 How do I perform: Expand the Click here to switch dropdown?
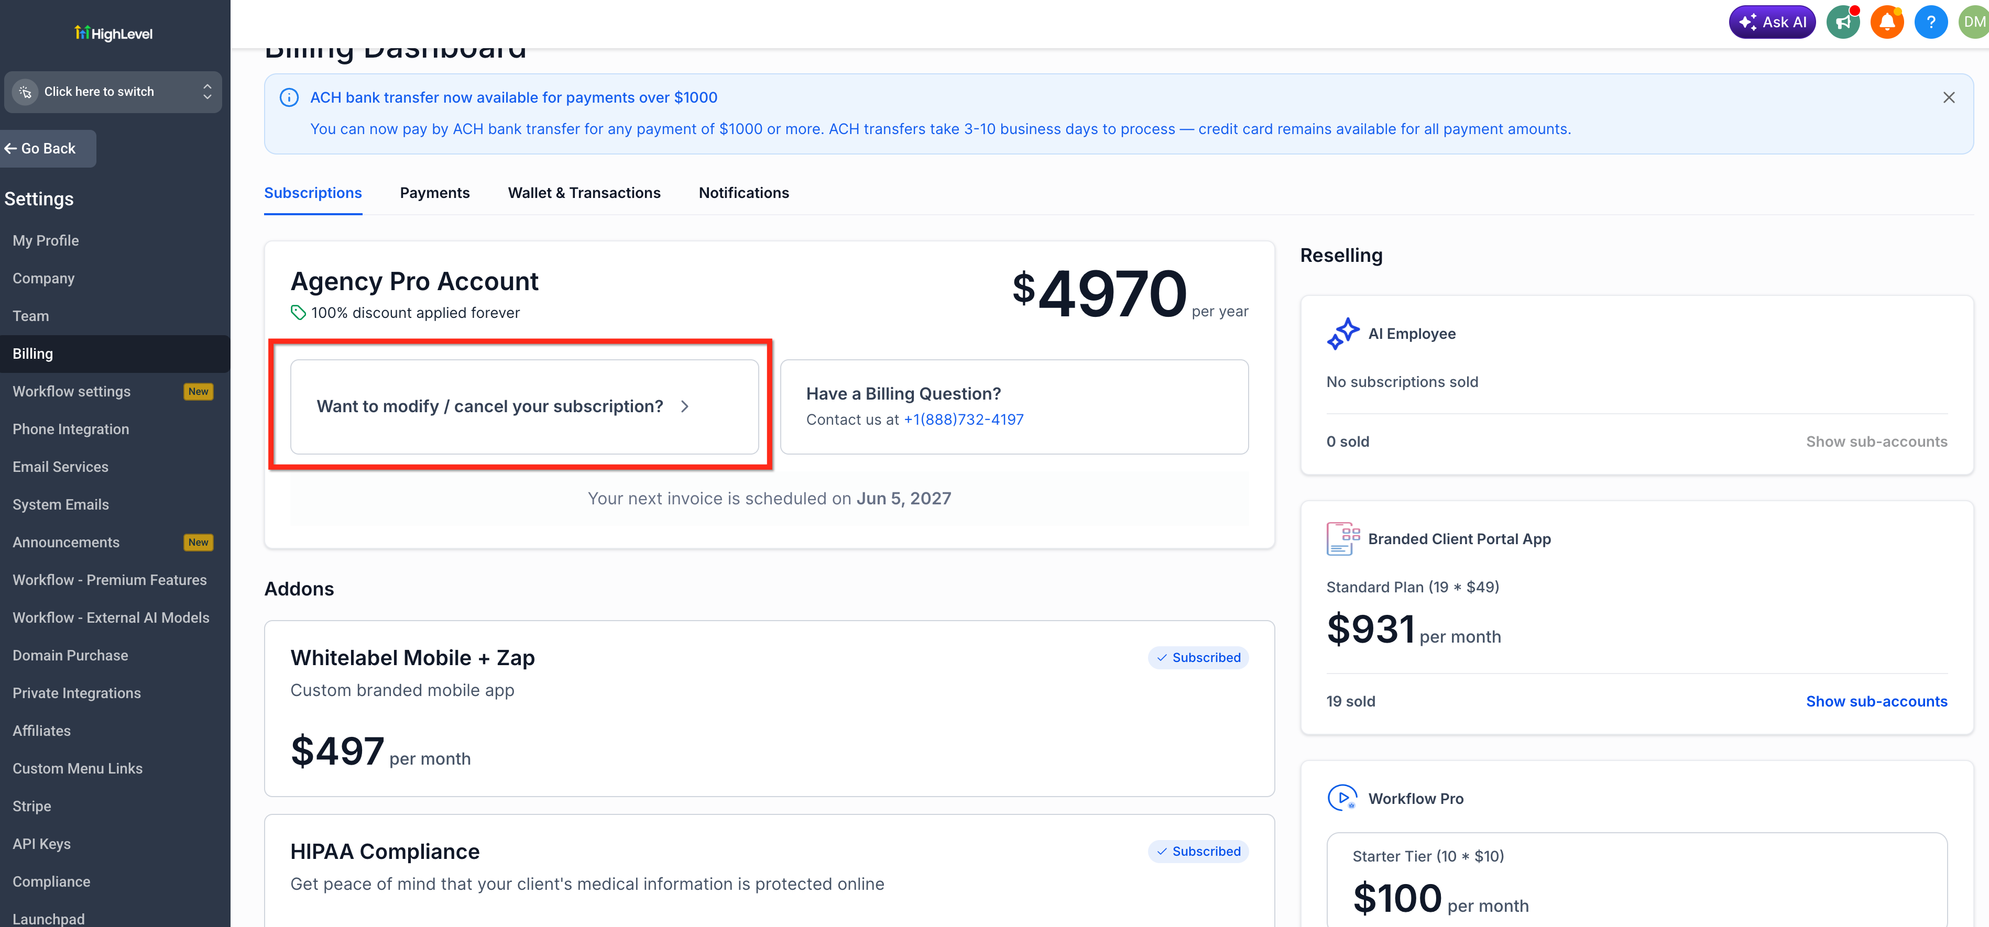coord(113,92)
